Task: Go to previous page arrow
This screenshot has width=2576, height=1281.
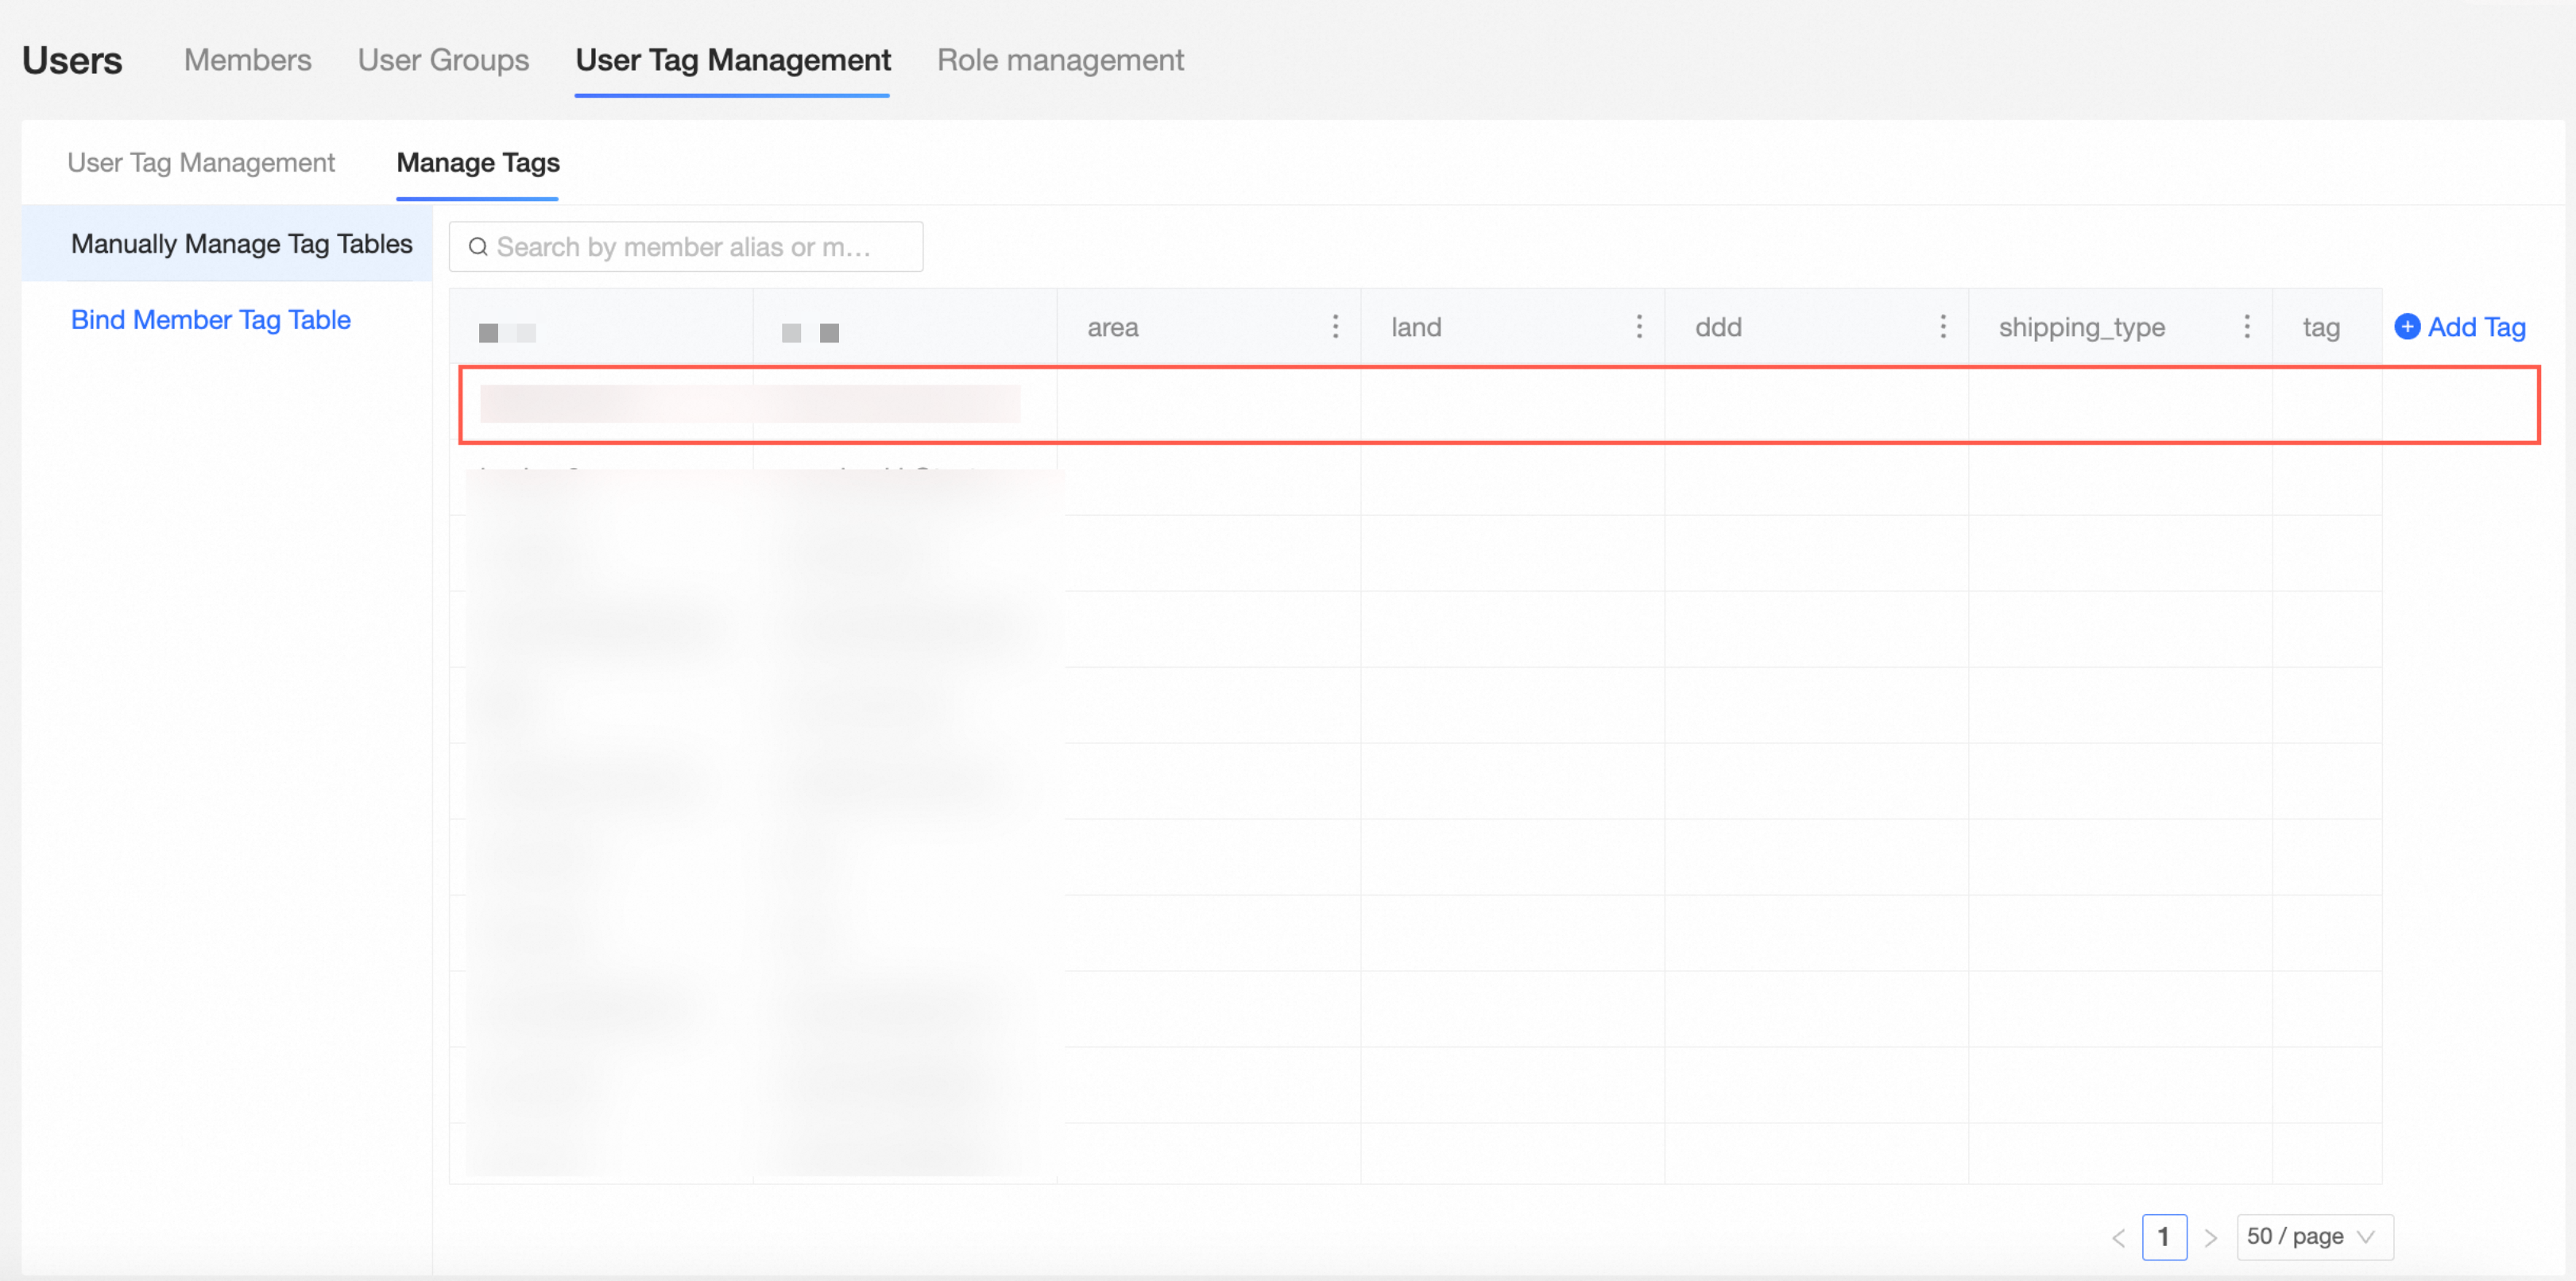Action: 2118,1238
